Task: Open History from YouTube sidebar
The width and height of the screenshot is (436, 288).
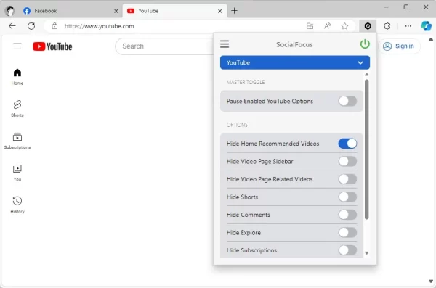Action: tap(17, 205)
